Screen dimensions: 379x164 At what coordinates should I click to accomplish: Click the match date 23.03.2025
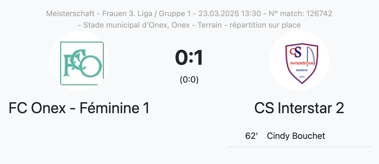219,13
